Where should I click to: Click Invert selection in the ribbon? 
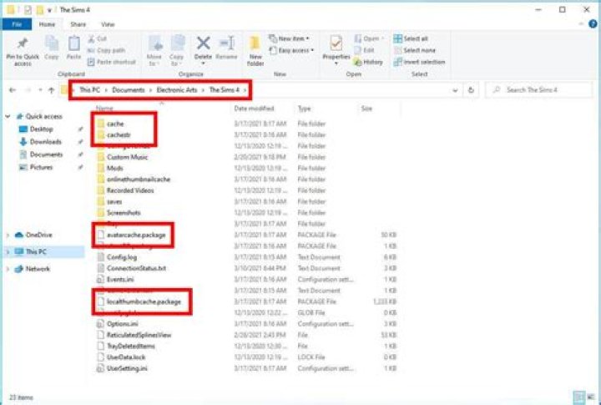point(419,62)
